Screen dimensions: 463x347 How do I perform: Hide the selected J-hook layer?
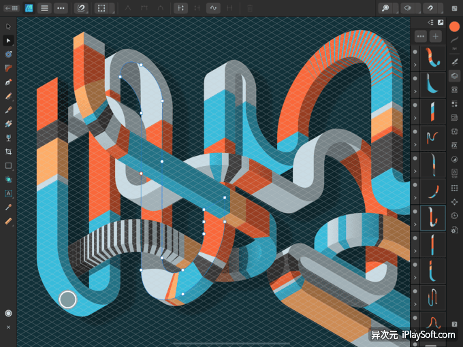(x=415, y=212)
